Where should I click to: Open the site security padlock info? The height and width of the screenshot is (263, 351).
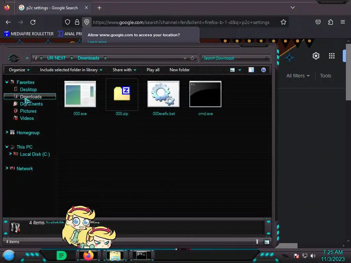click(x=77, y=22)
